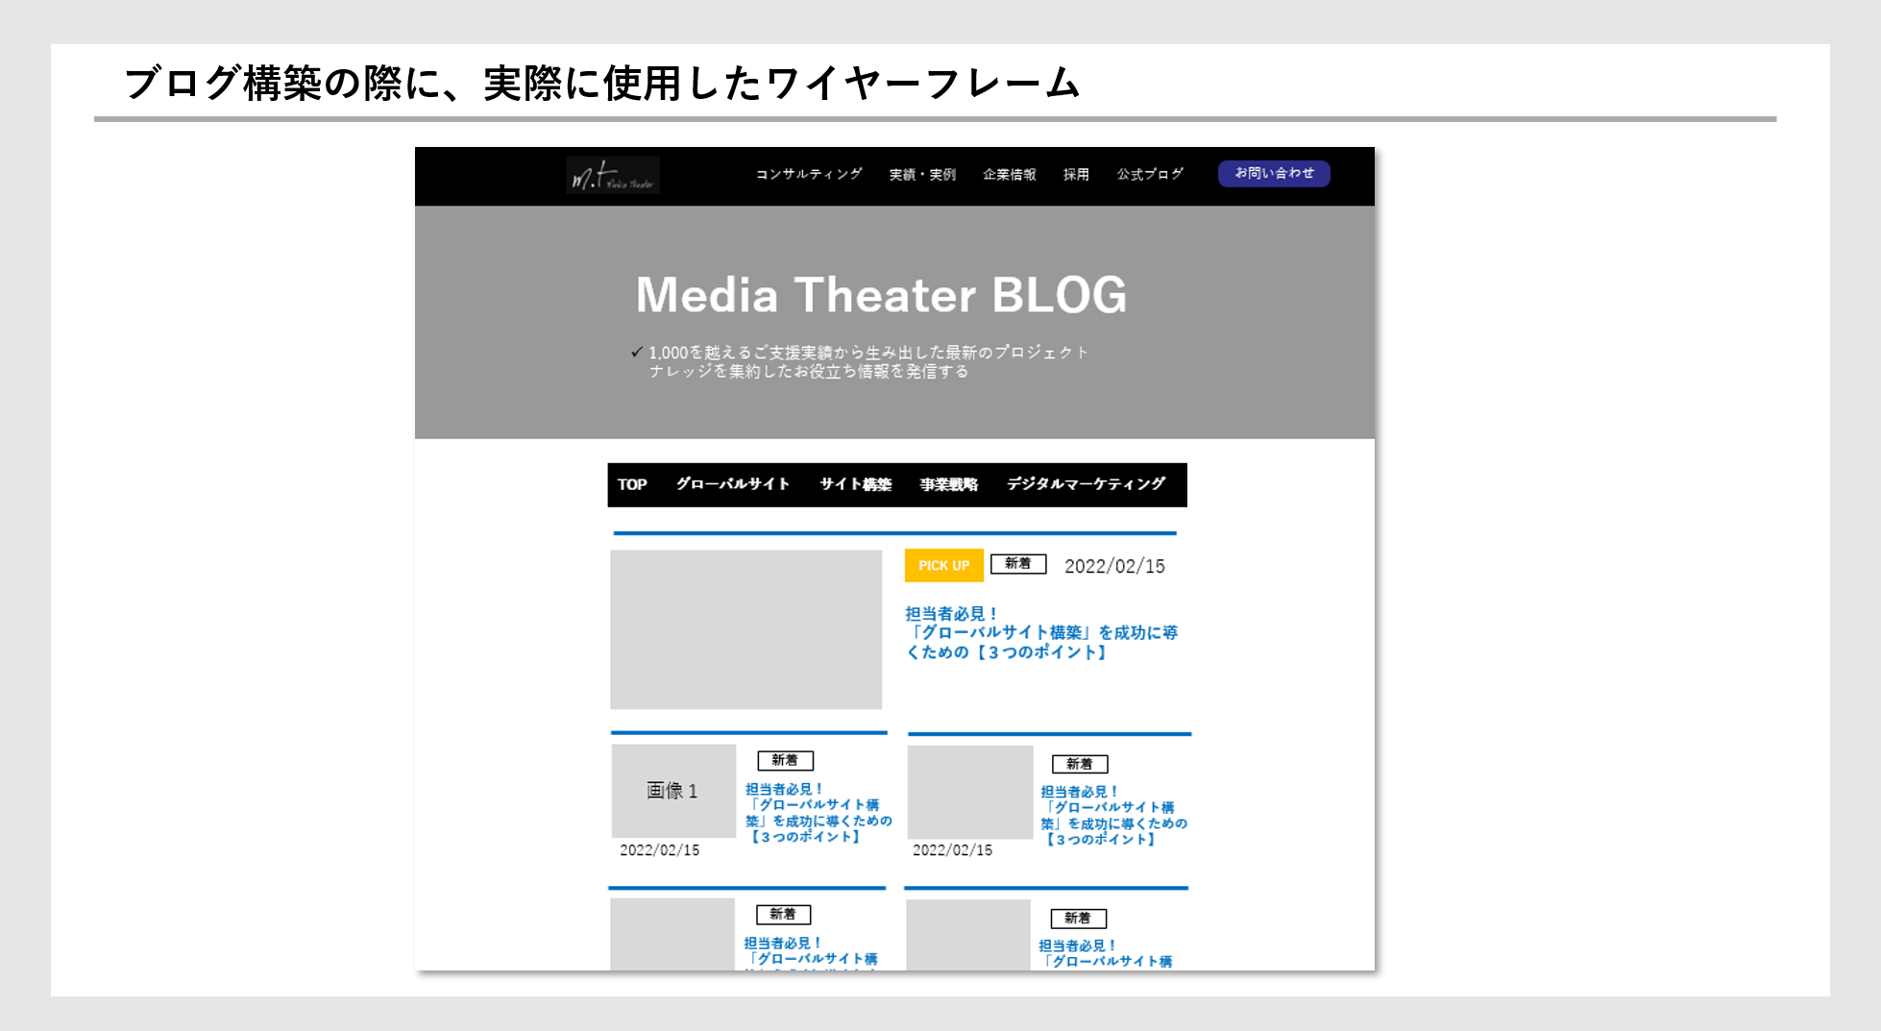Click the yellow PICK UP badge
Screen dimensions: 1881x1031
pyautogui.click(x=943, y=565)
